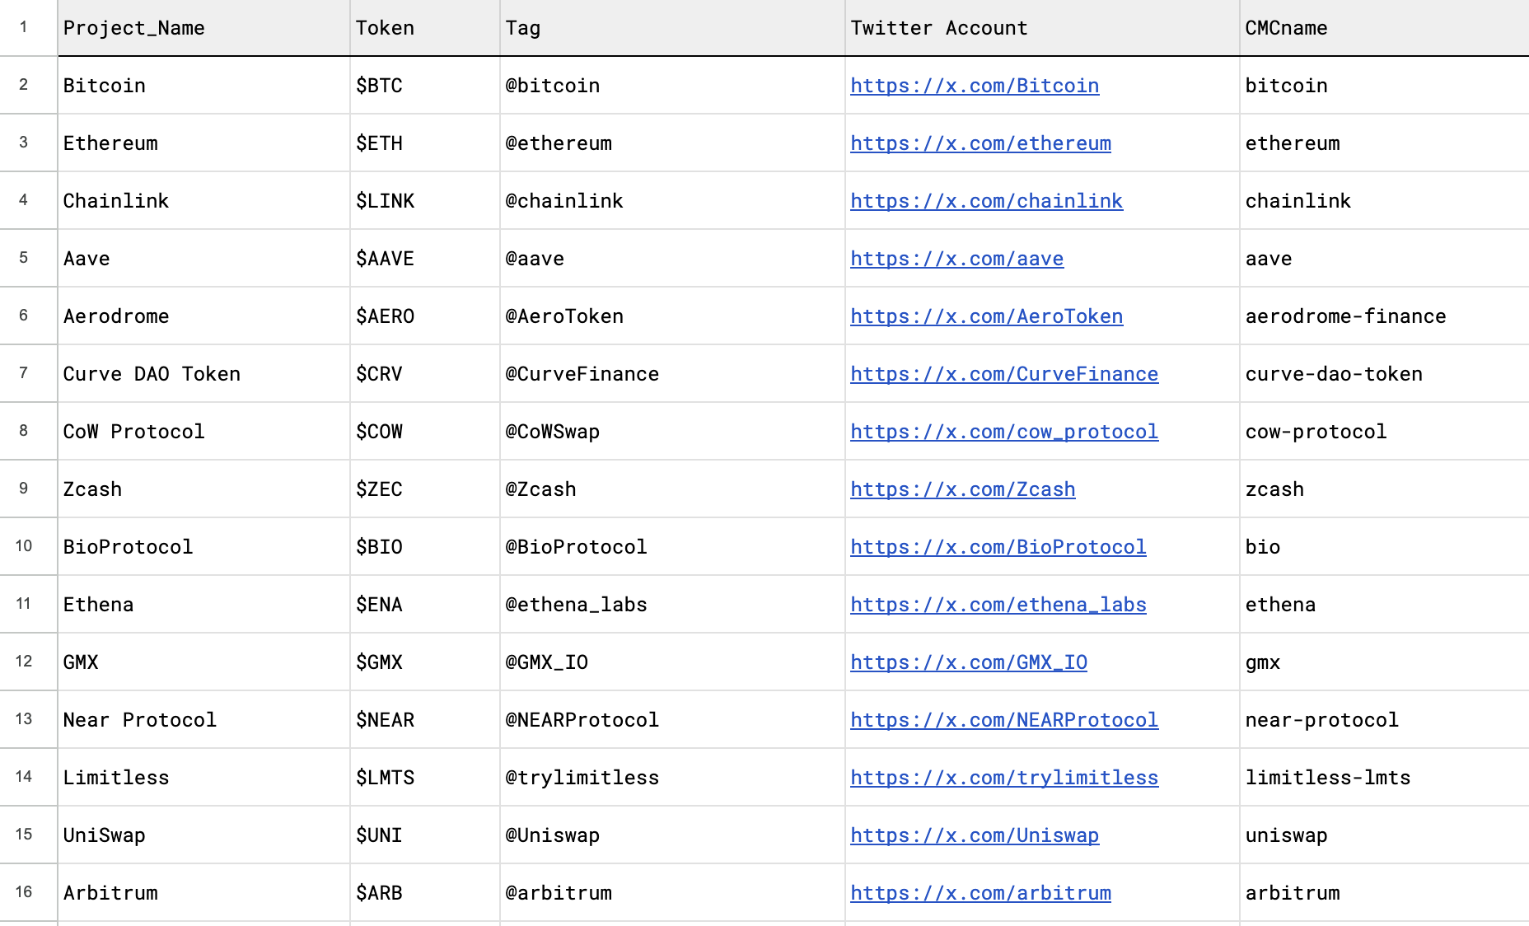Click the ethereum x.com hyperlink

pos(980,143)
